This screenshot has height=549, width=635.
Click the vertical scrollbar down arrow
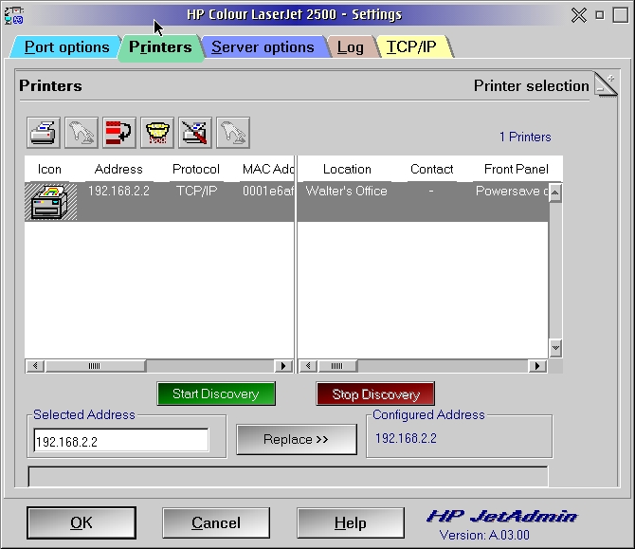tap(555, 348)
